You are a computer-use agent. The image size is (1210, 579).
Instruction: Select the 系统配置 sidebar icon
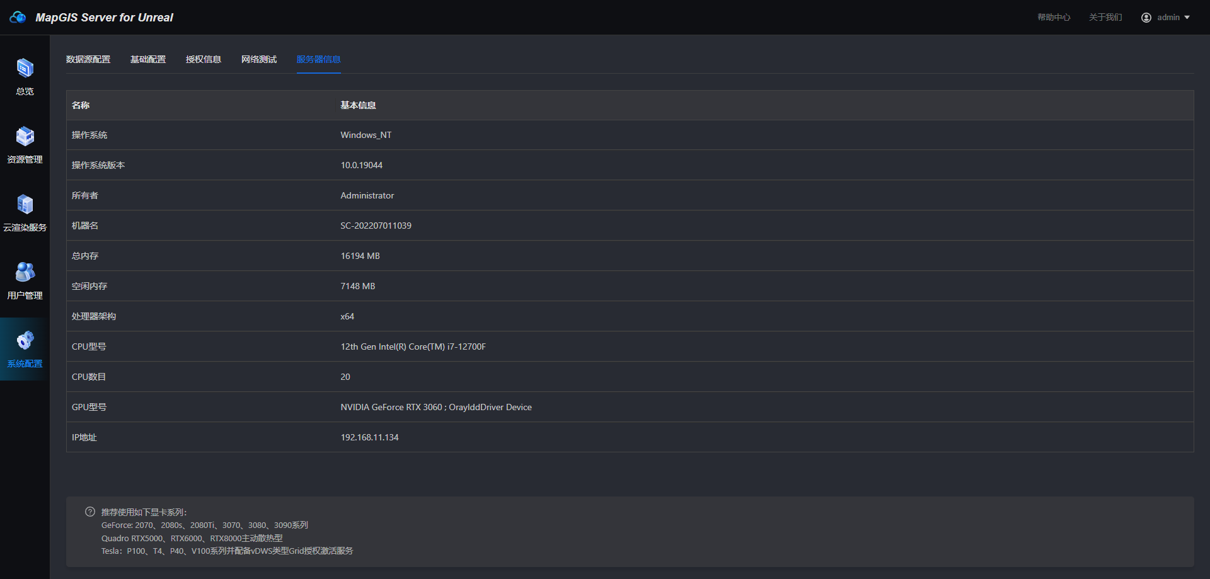pyautogui.click(x=25, y=340)
